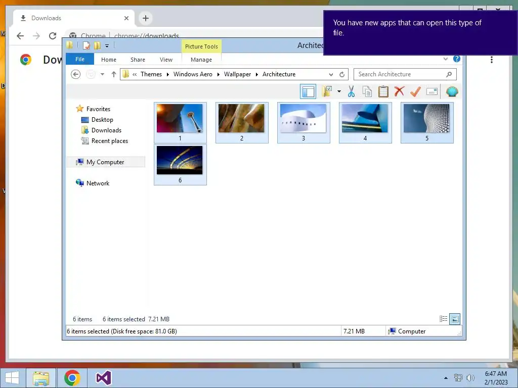Open the blue Help question icon
The width and height of the screenshot is (518, 388).
pyautogui.click(x=457, y=59)
